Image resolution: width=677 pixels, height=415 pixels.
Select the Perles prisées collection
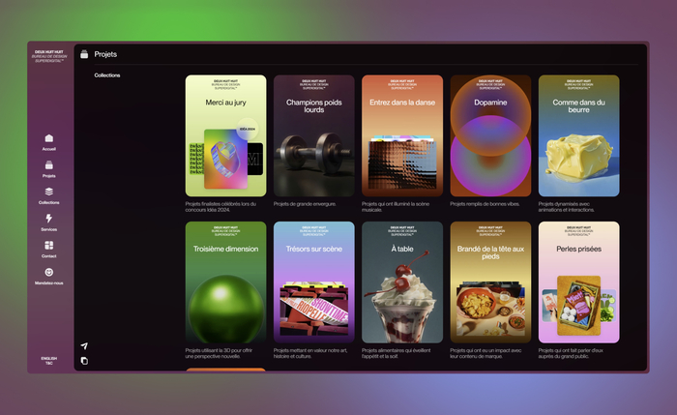tap(578, 282)
